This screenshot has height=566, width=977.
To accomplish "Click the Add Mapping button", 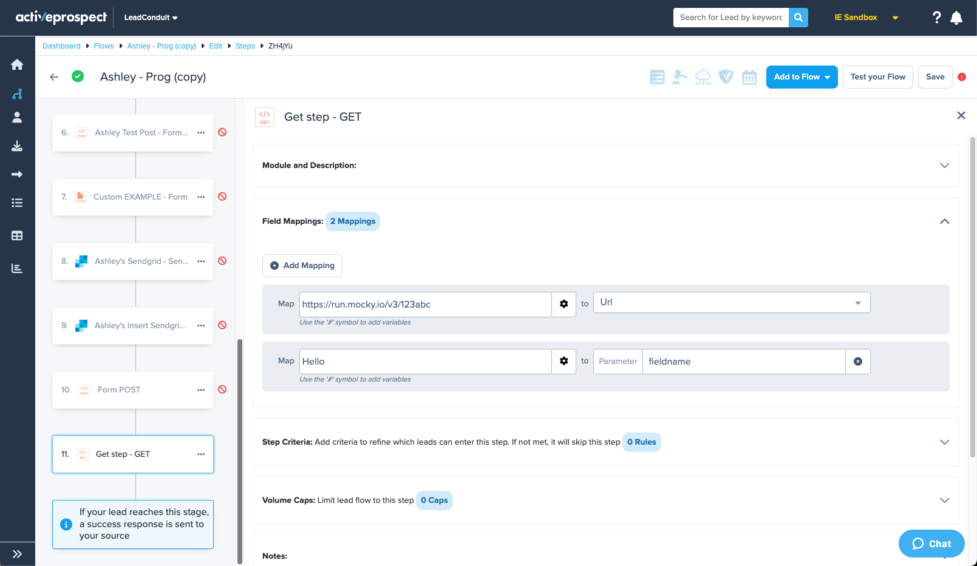I will pyautogui.click(x=302, y=266).
